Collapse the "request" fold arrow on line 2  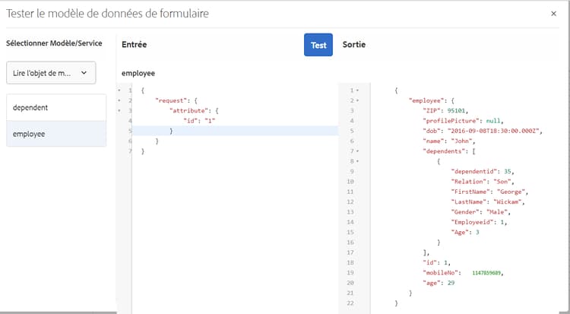pos(119,100)
